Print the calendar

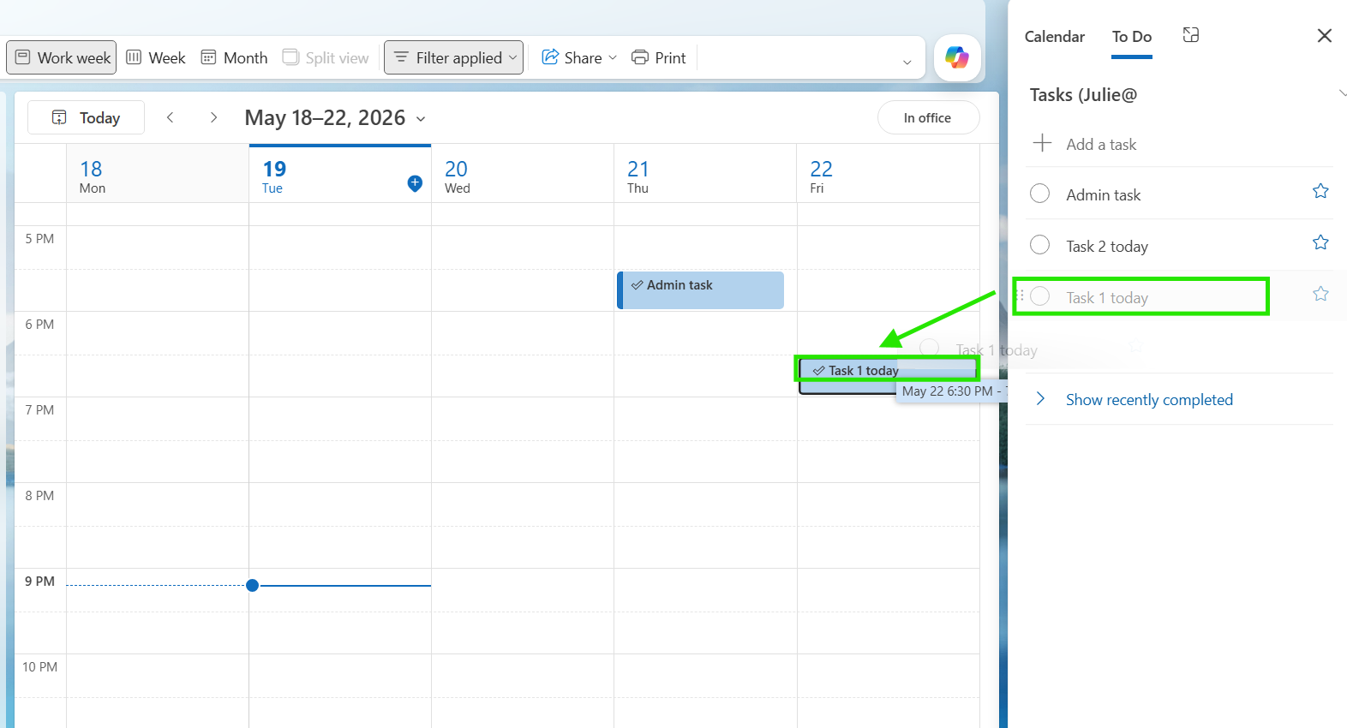point(658,57)
